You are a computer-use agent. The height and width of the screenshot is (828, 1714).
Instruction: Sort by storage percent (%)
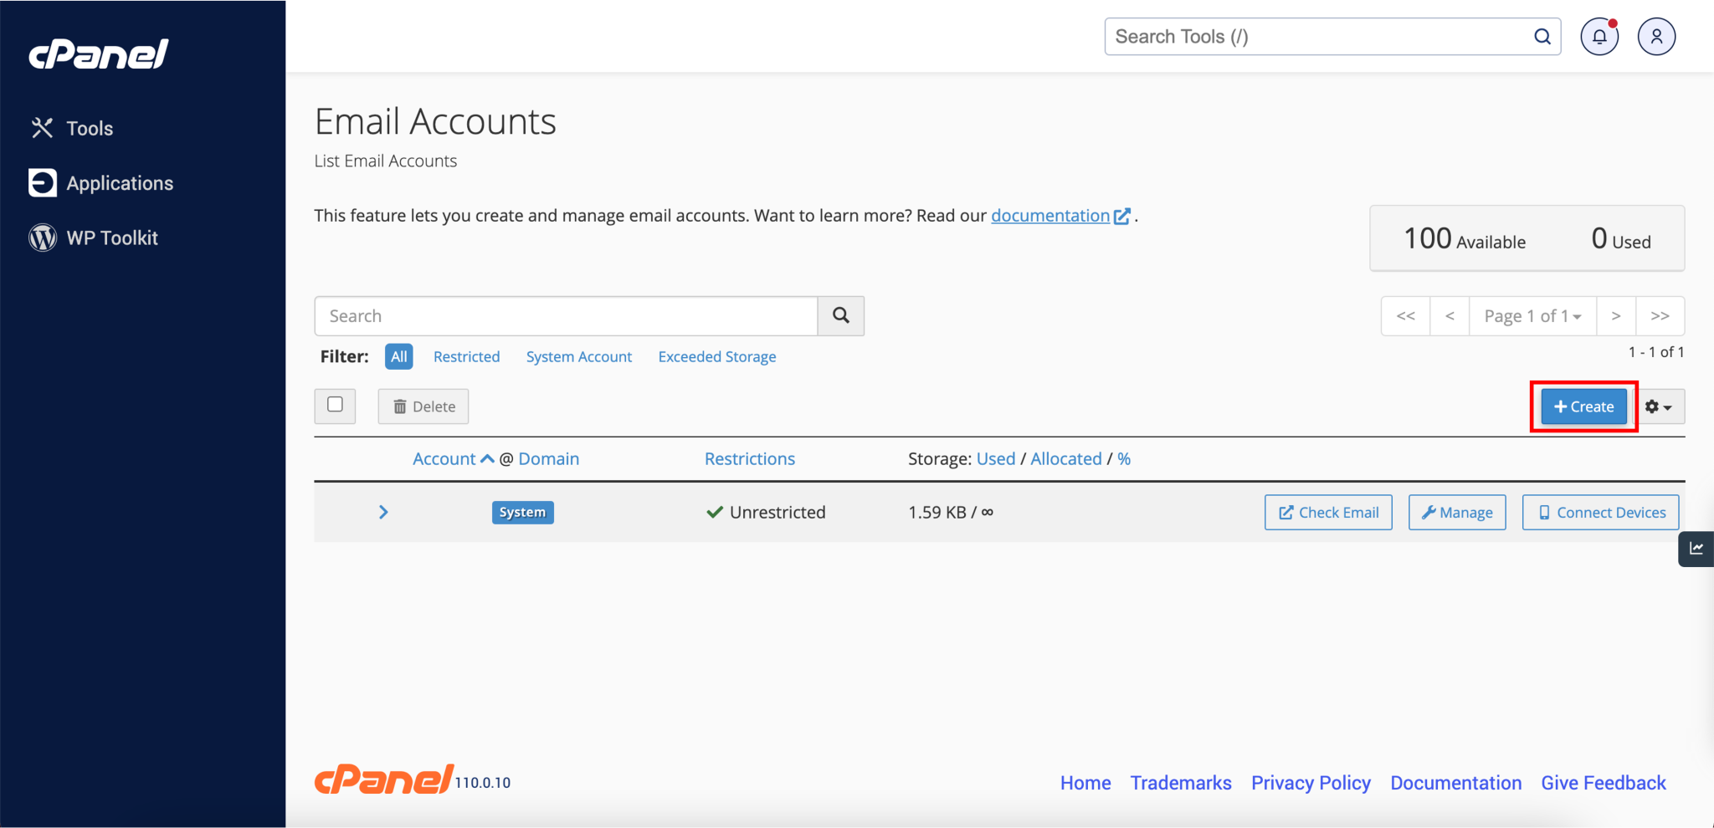pos(1124,458)
